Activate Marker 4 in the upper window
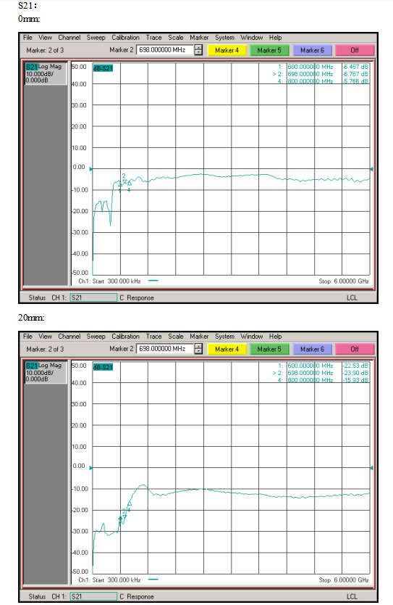This screenshot has height=605, width=393. (227, 50)
